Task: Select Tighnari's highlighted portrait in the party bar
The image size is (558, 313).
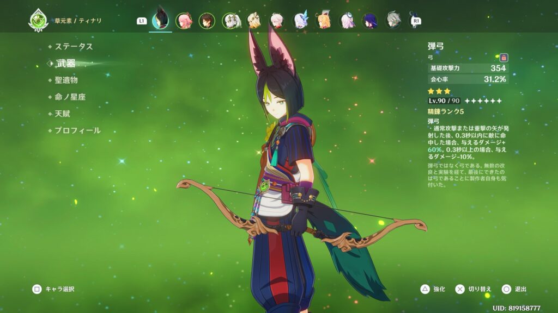Action: point(161,20)
